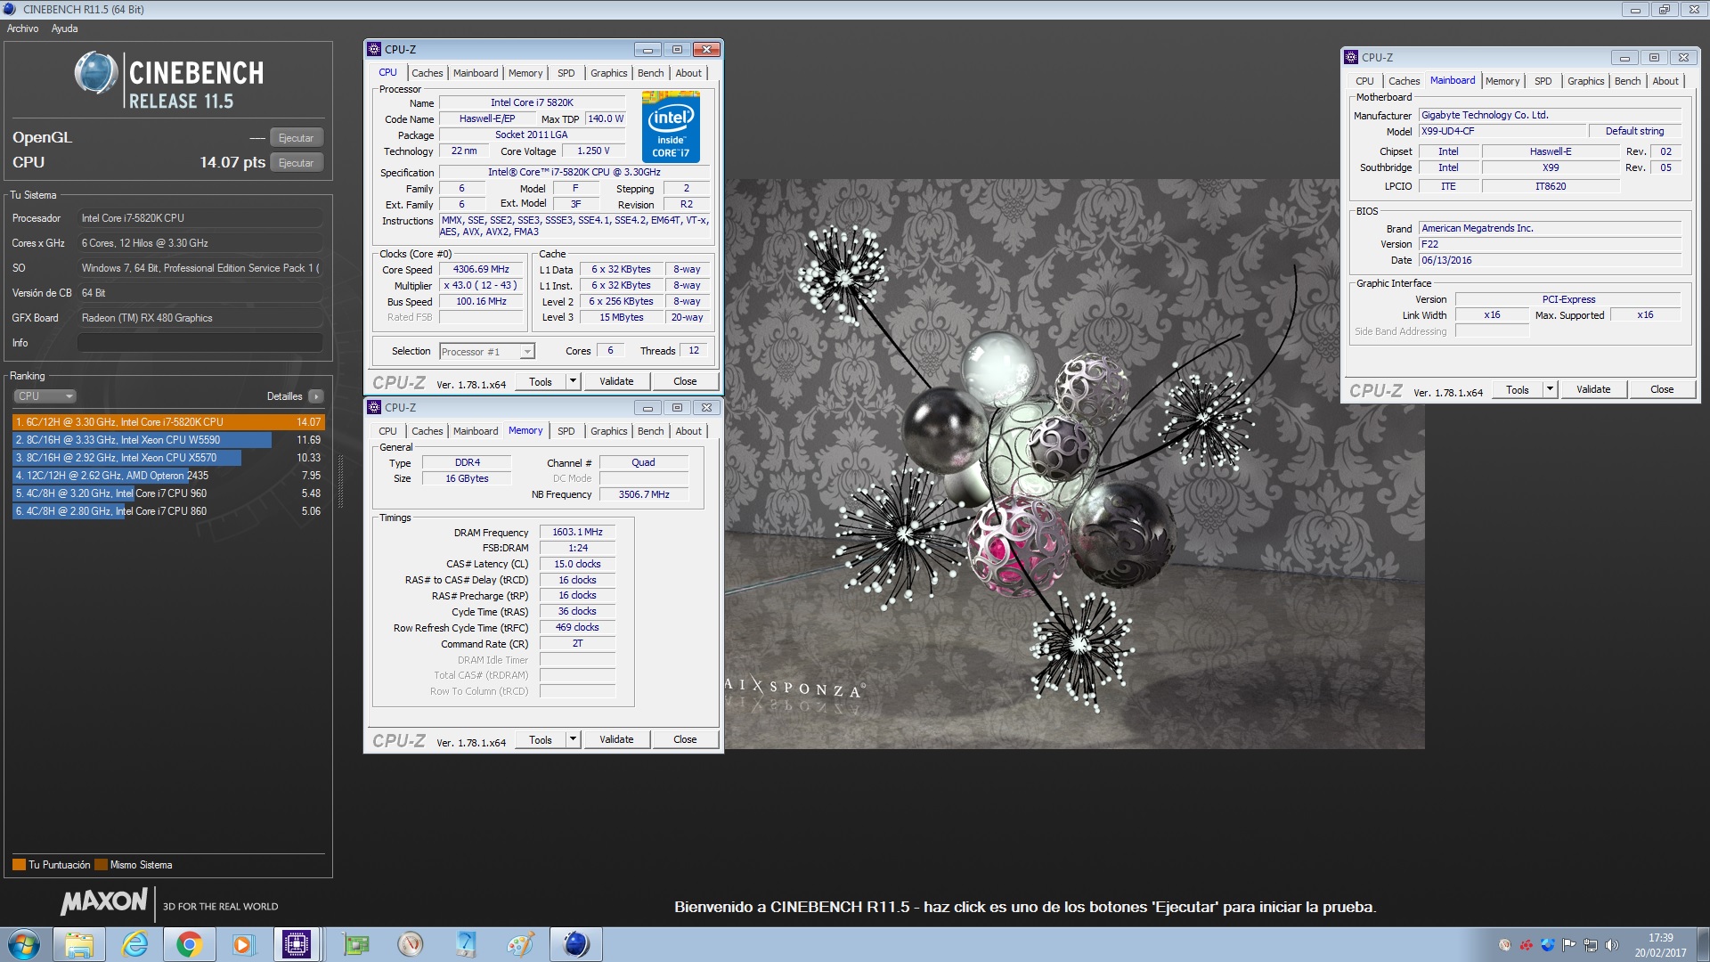Switch to Caches tab in top CPU-Z window
Image resolution: width=1710 pixels, height=962 pixels.
[427, 73]
